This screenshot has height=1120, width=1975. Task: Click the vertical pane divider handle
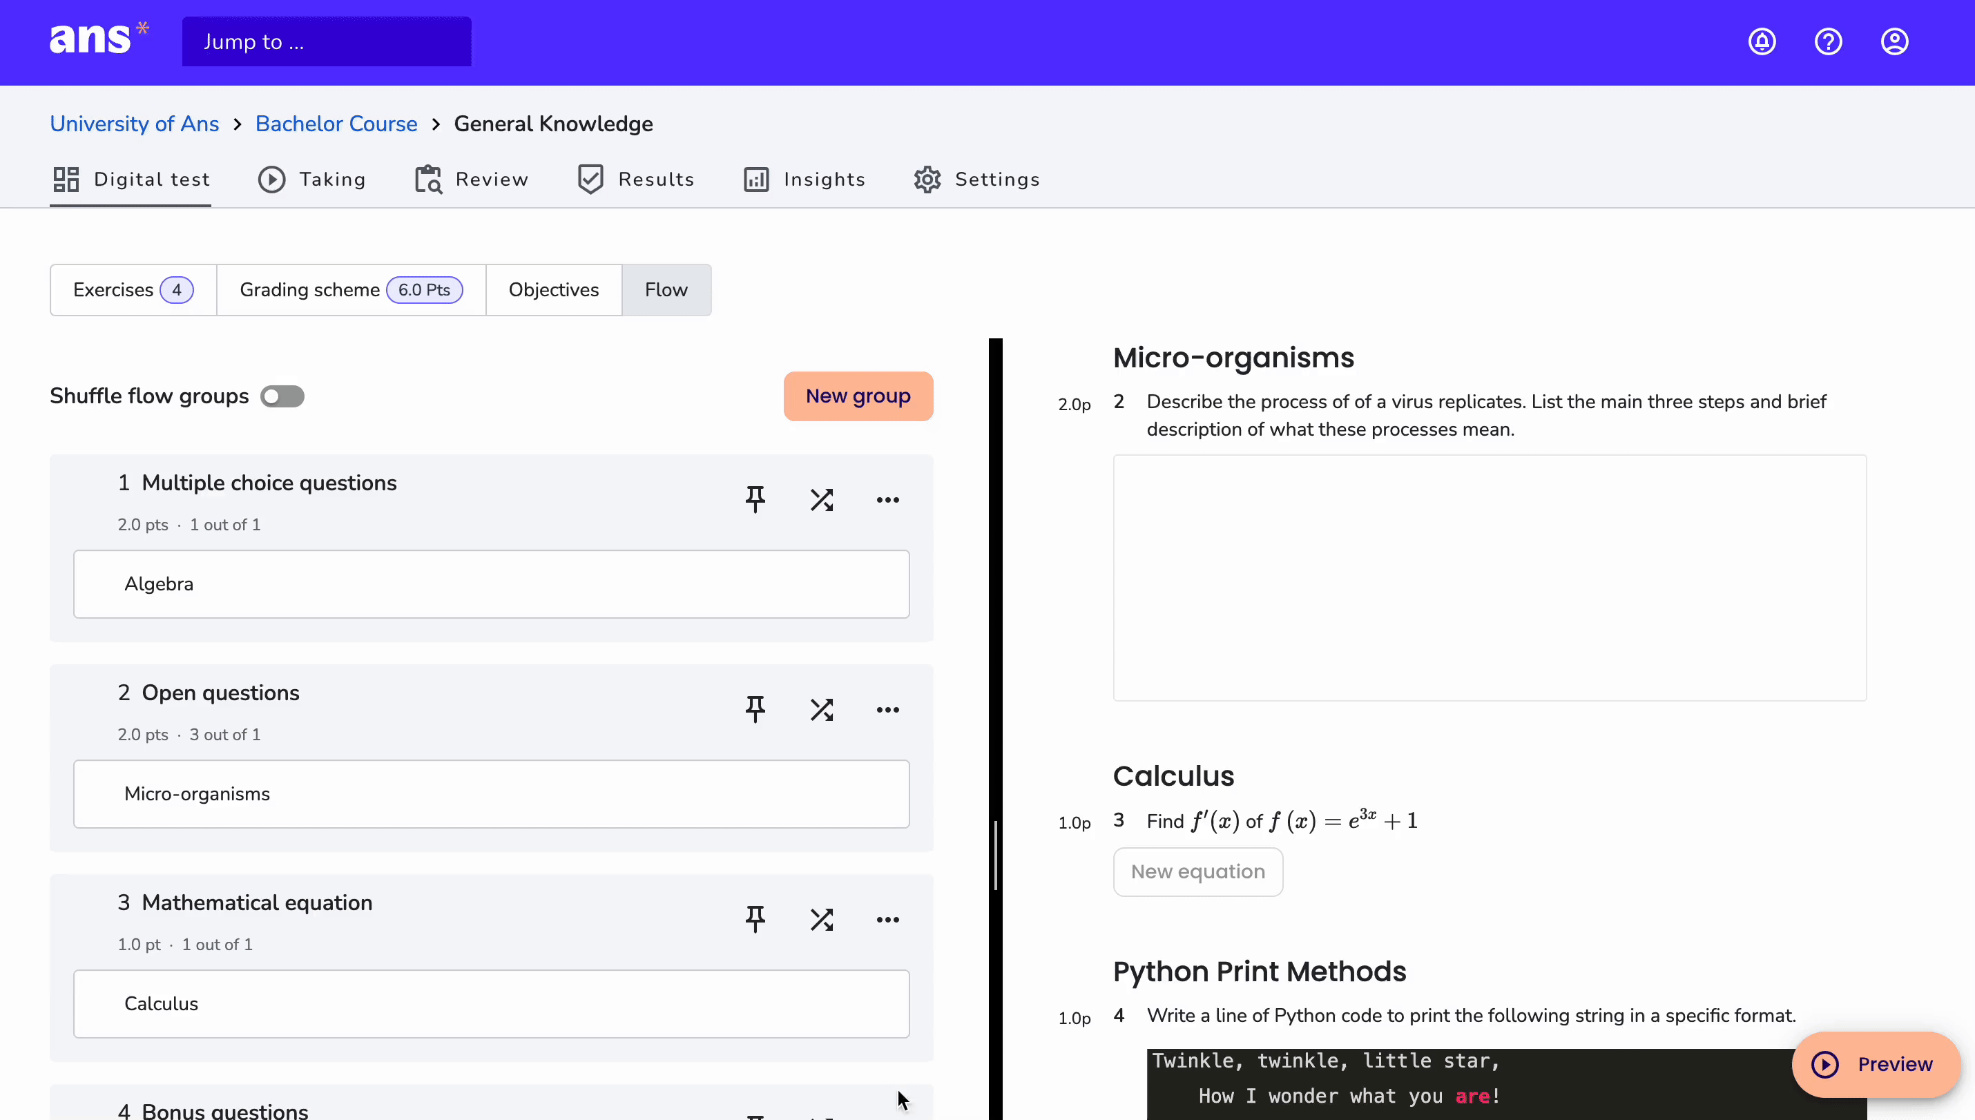pyautogui.click(x=996, y=856)
